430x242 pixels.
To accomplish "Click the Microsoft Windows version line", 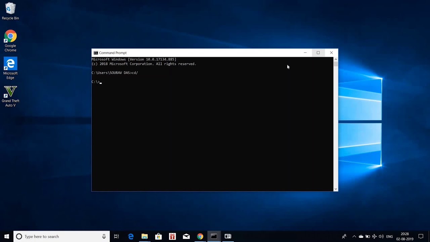I will (x=134, y=59).
